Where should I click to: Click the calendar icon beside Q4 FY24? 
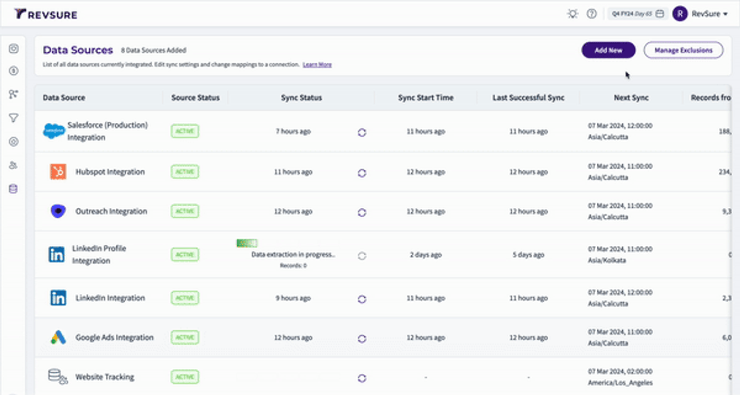pos(660,14)
